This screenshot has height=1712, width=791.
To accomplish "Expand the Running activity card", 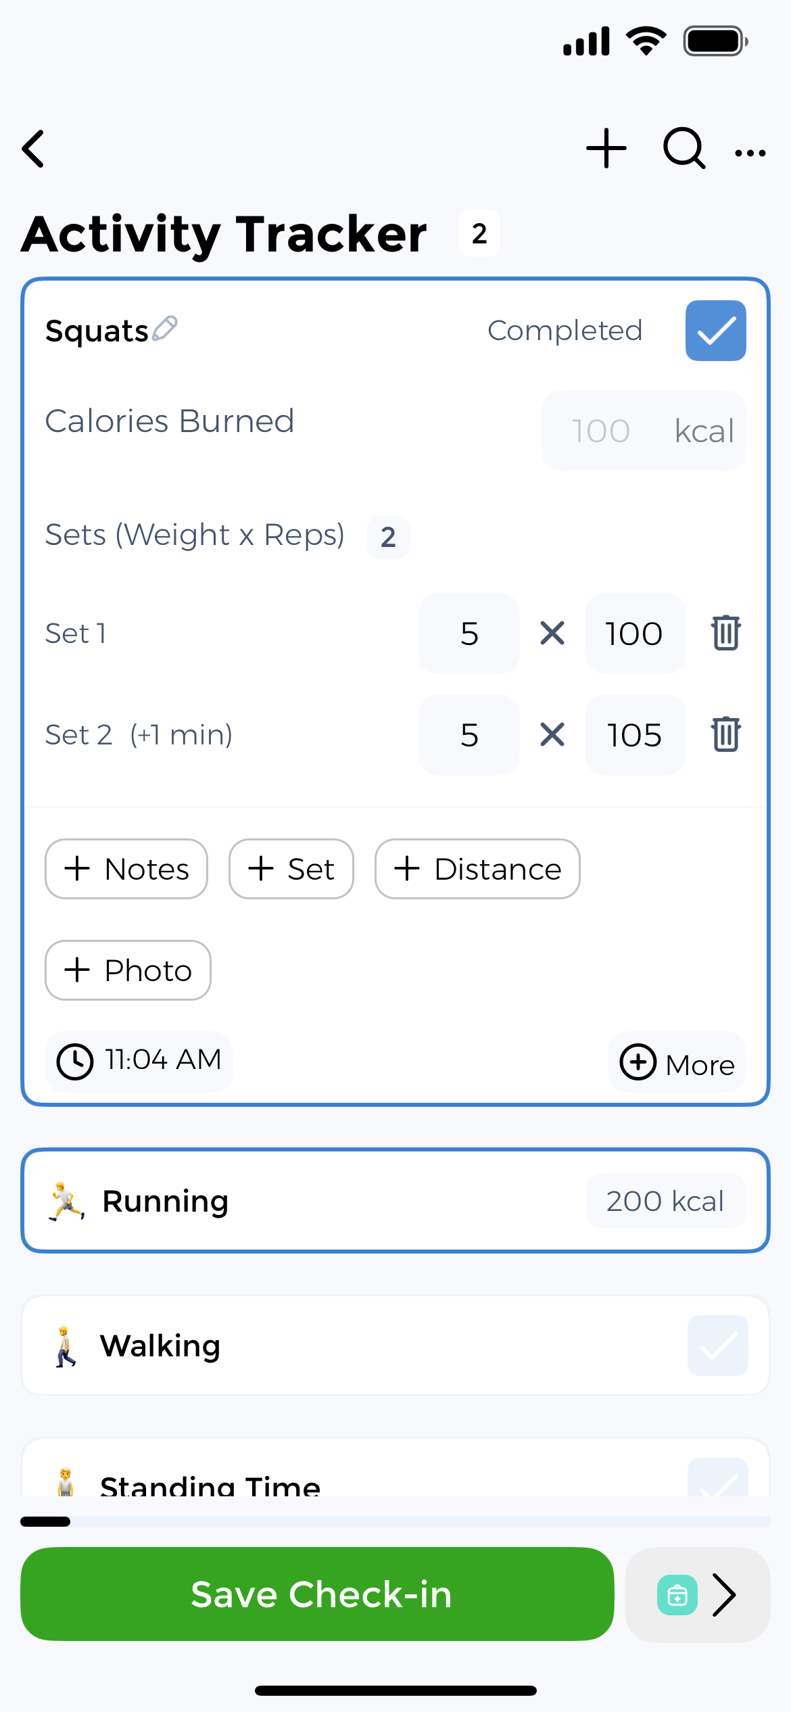I will tap(395, 1201).
